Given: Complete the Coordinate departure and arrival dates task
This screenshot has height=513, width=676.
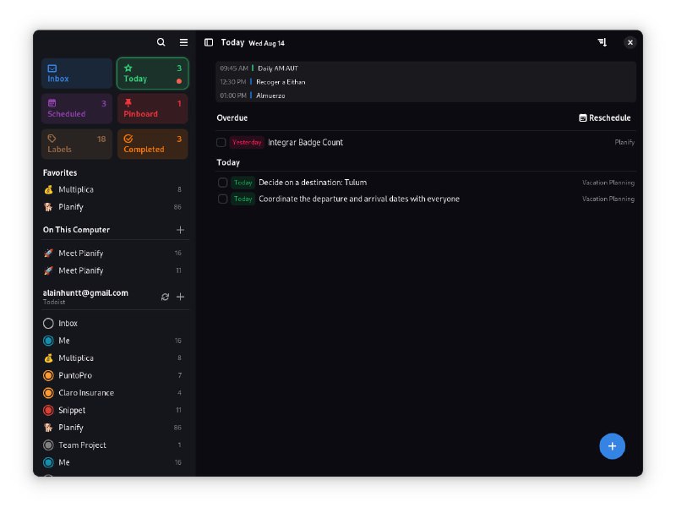Looking at the screenshot, I should point(223,199).
